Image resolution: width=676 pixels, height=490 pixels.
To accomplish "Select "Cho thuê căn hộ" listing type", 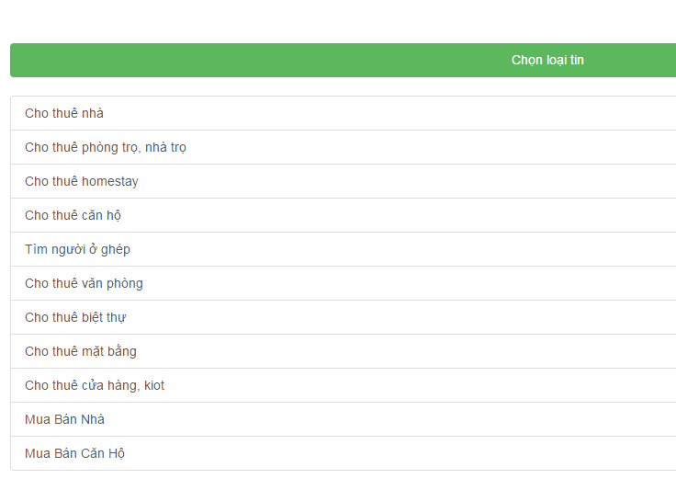I will 73,215.
